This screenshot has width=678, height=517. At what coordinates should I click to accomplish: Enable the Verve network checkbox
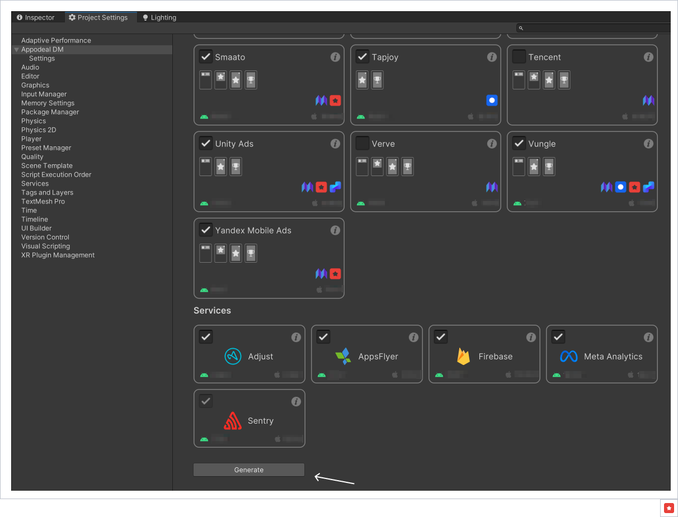click(x=362, y=144)
